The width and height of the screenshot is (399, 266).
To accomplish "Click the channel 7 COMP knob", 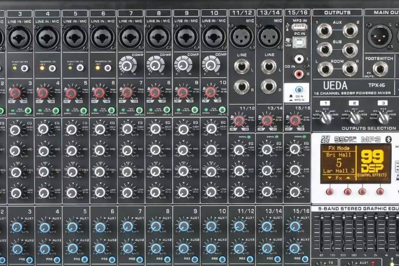I will pyautogui.click(x=127, y=65).
